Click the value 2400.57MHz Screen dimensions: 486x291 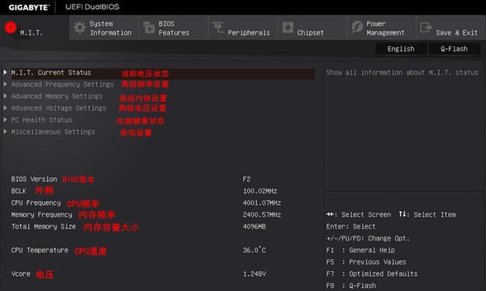262,215
